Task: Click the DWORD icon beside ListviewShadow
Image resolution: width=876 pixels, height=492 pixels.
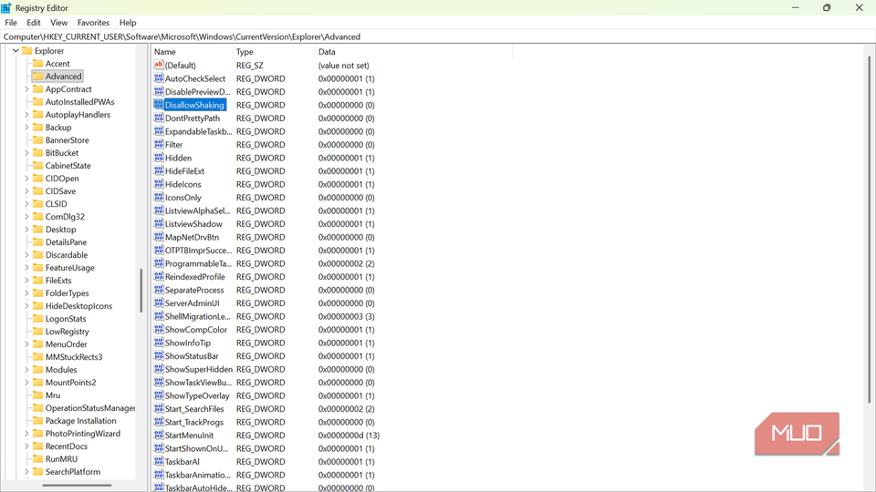Action: pyautogui.click(x=159, y=224)
